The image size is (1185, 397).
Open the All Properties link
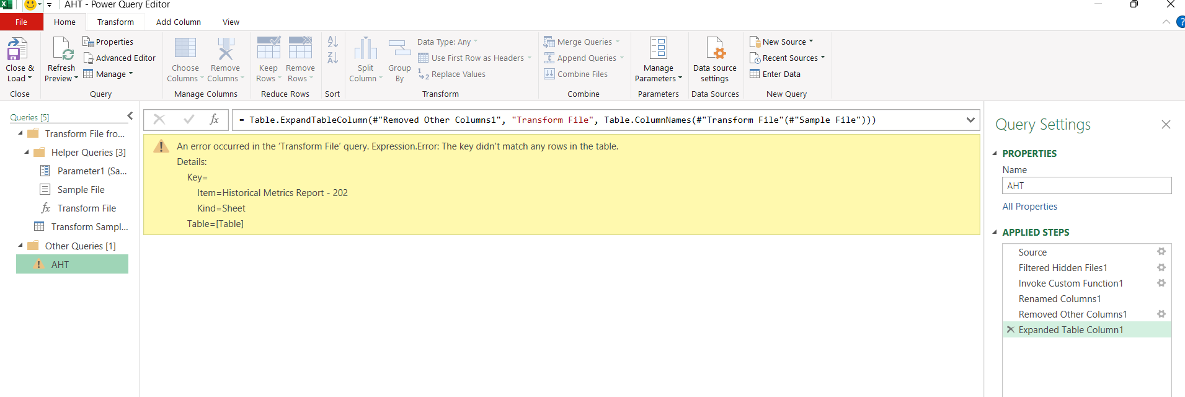[x=1030, y=207]
